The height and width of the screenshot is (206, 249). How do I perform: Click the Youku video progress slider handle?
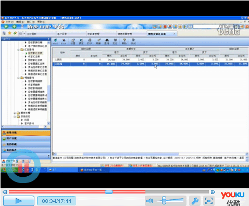[109, 192]
